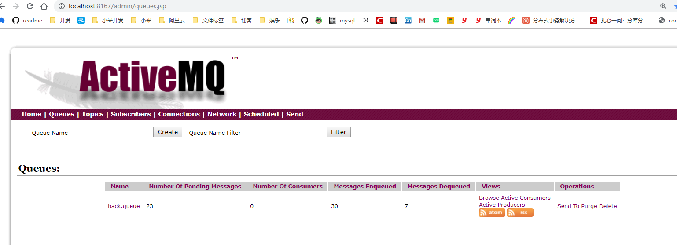Open the black dots network bookmark icon

coord(366,20)
